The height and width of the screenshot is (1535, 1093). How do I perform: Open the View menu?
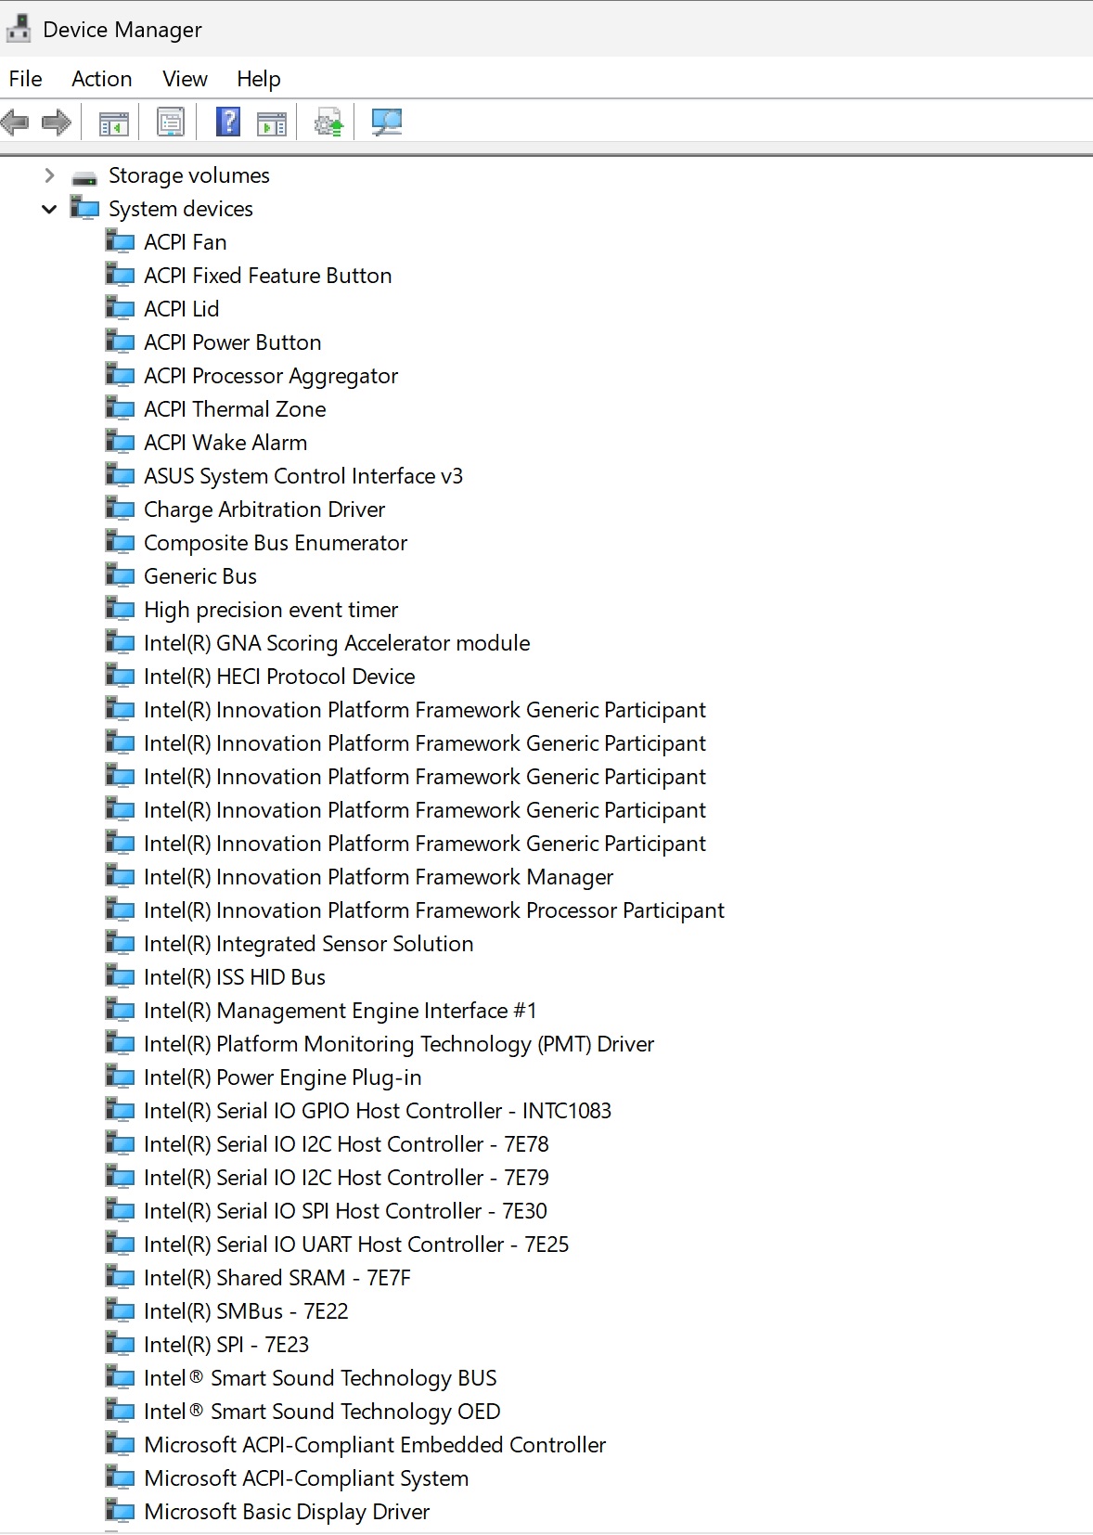[x=185, y=79]
